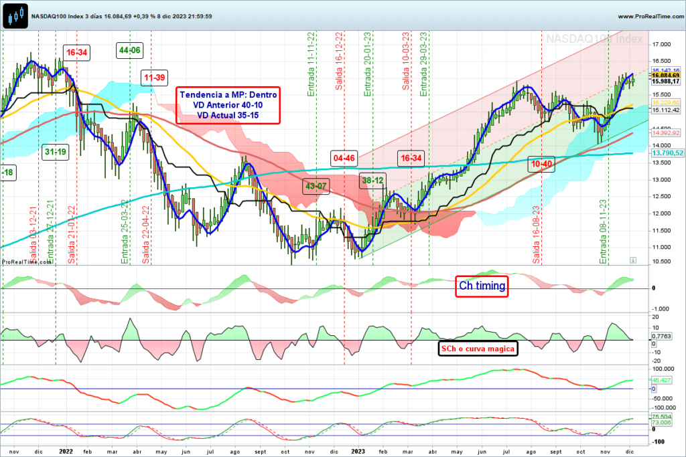Click the NASDAQ100 Index 3 días chart title

[122, 16]
